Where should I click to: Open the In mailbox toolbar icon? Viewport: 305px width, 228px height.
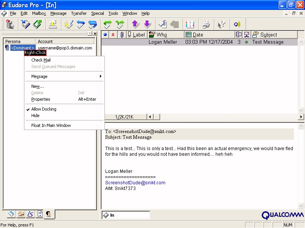coord(26,24)
